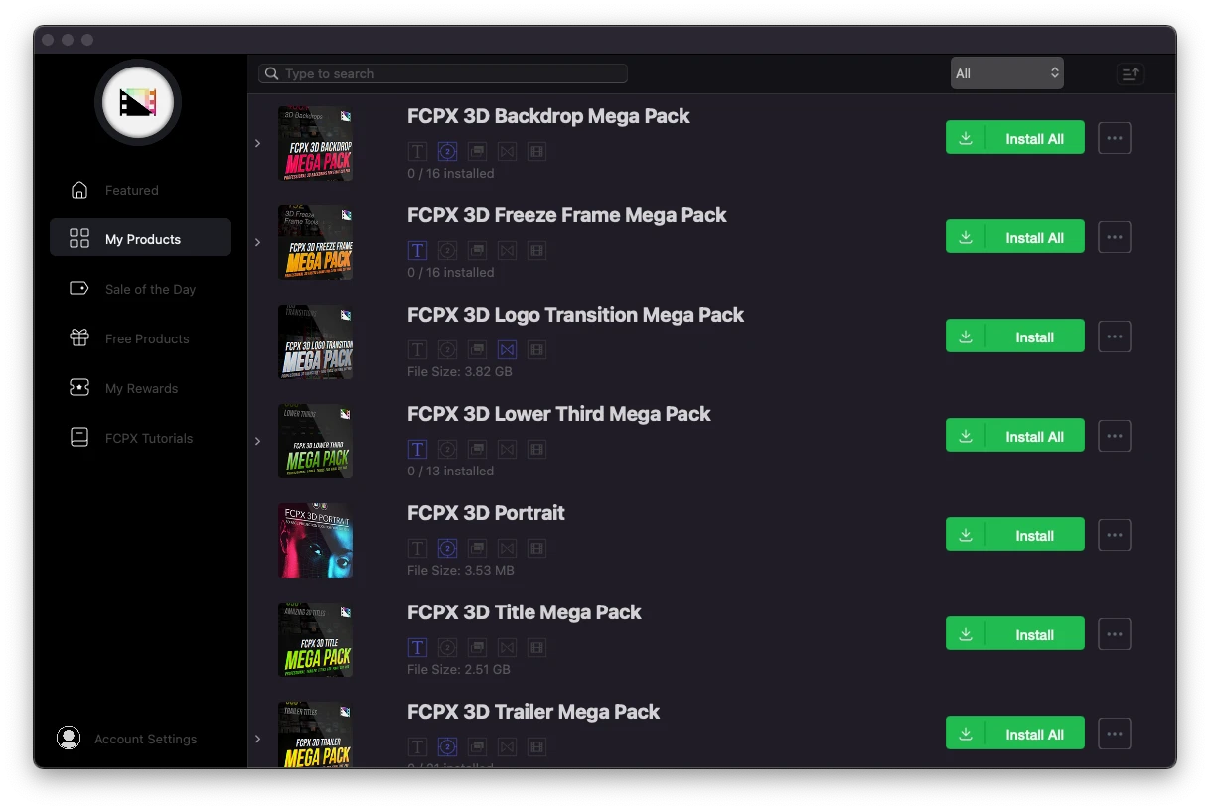This screenshot has height=810, width=1210.
Task: Select My Products in the sidebar
Action: click(x=140, y=239)
